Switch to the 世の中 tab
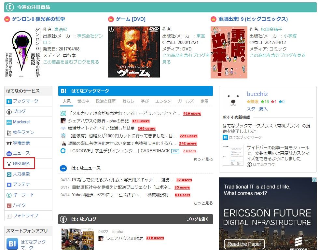Viewport: 319px width, 250px height. (x=83, y=101)
